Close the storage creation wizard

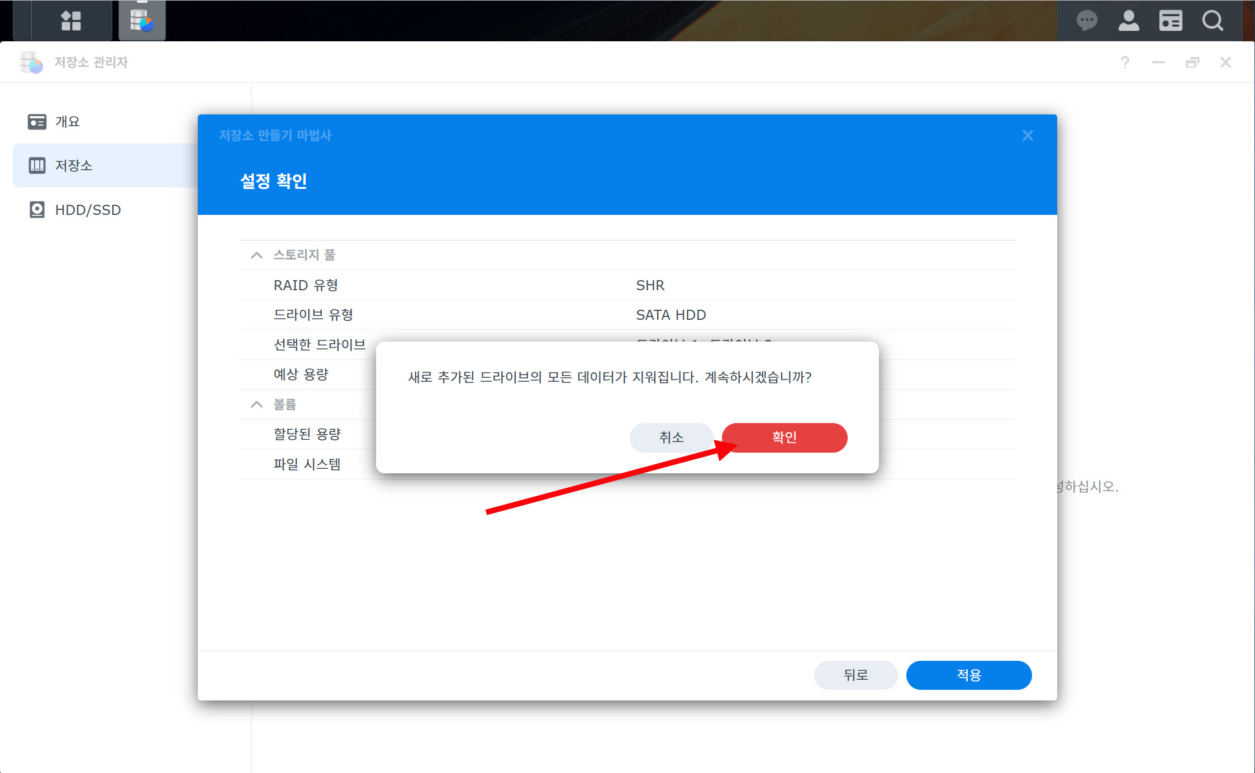(x=1027, y=135)
